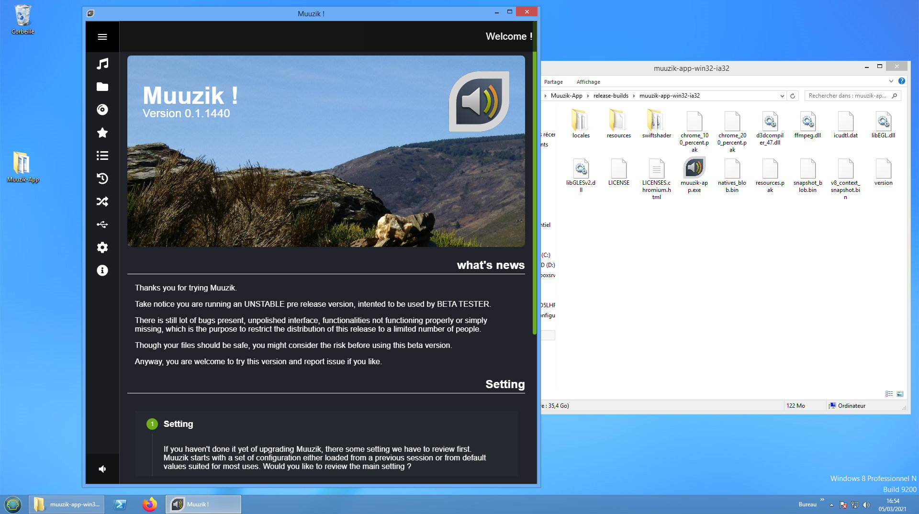Open the Action Center flag icon
This screenshot has height=514, width=919.
coord(843,505)
